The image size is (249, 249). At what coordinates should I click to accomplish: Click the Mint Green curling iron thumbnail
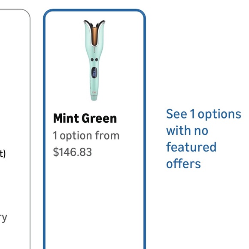click(94, 61)
